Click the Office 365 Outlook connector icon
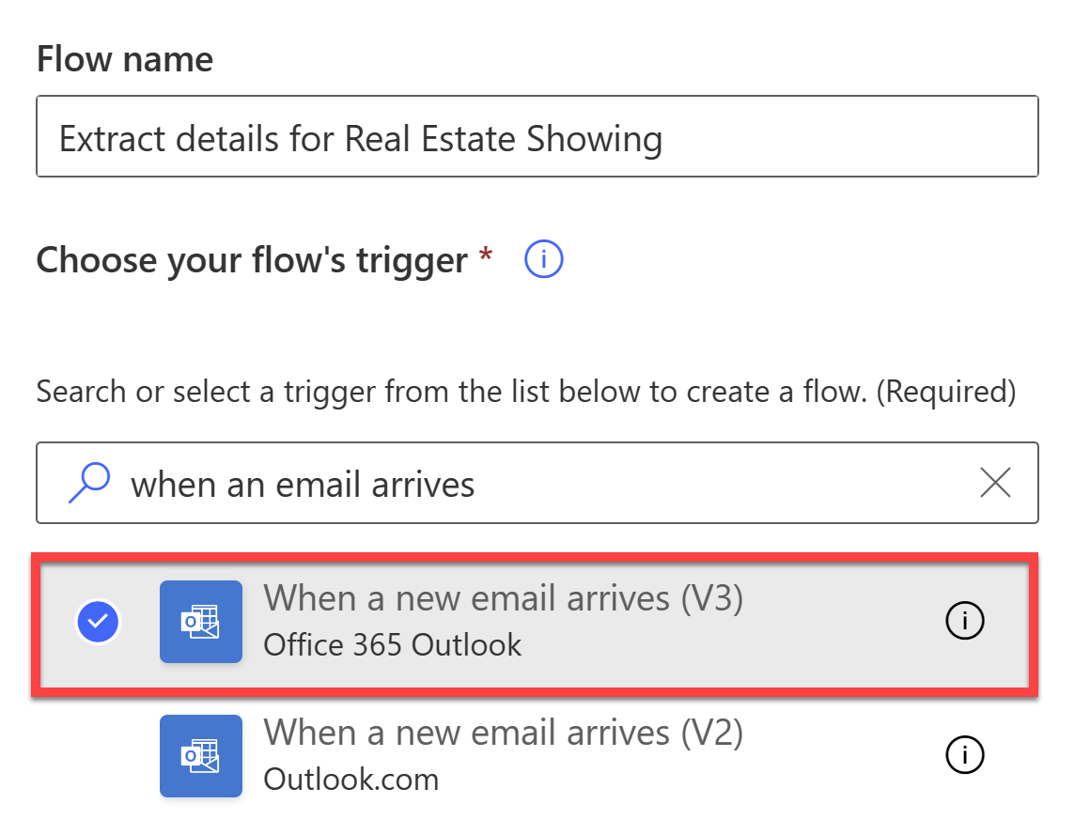The image size is (1090, 819). [201, 622]
